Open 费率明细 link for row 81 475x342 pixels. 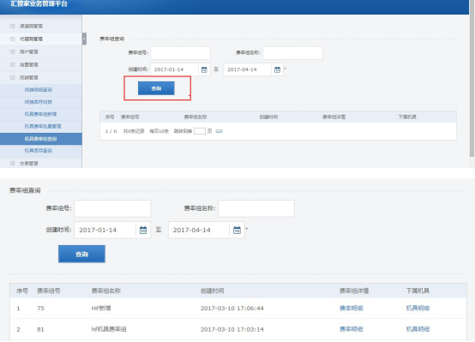click(351, 329)
